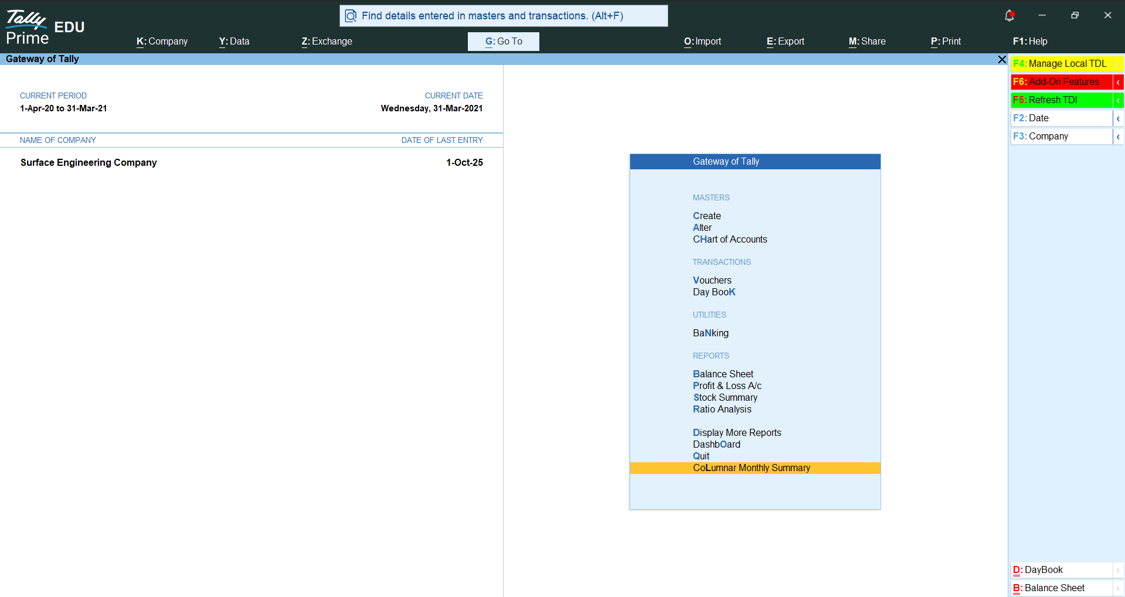The height and width of the screenshot is (597, 1125).
Task: Open Stock Summary report
Action: [x=725, y=398]
